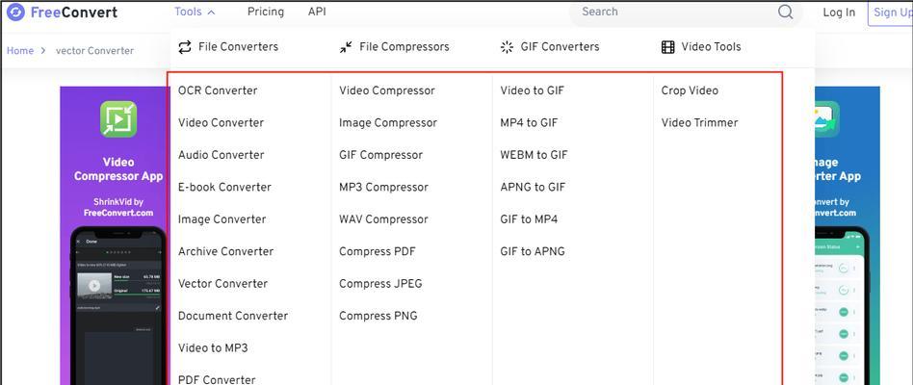Viewport: 913px width, 385px height.
Task: Go to Home breadcrumb link
Action: (20, 51)
